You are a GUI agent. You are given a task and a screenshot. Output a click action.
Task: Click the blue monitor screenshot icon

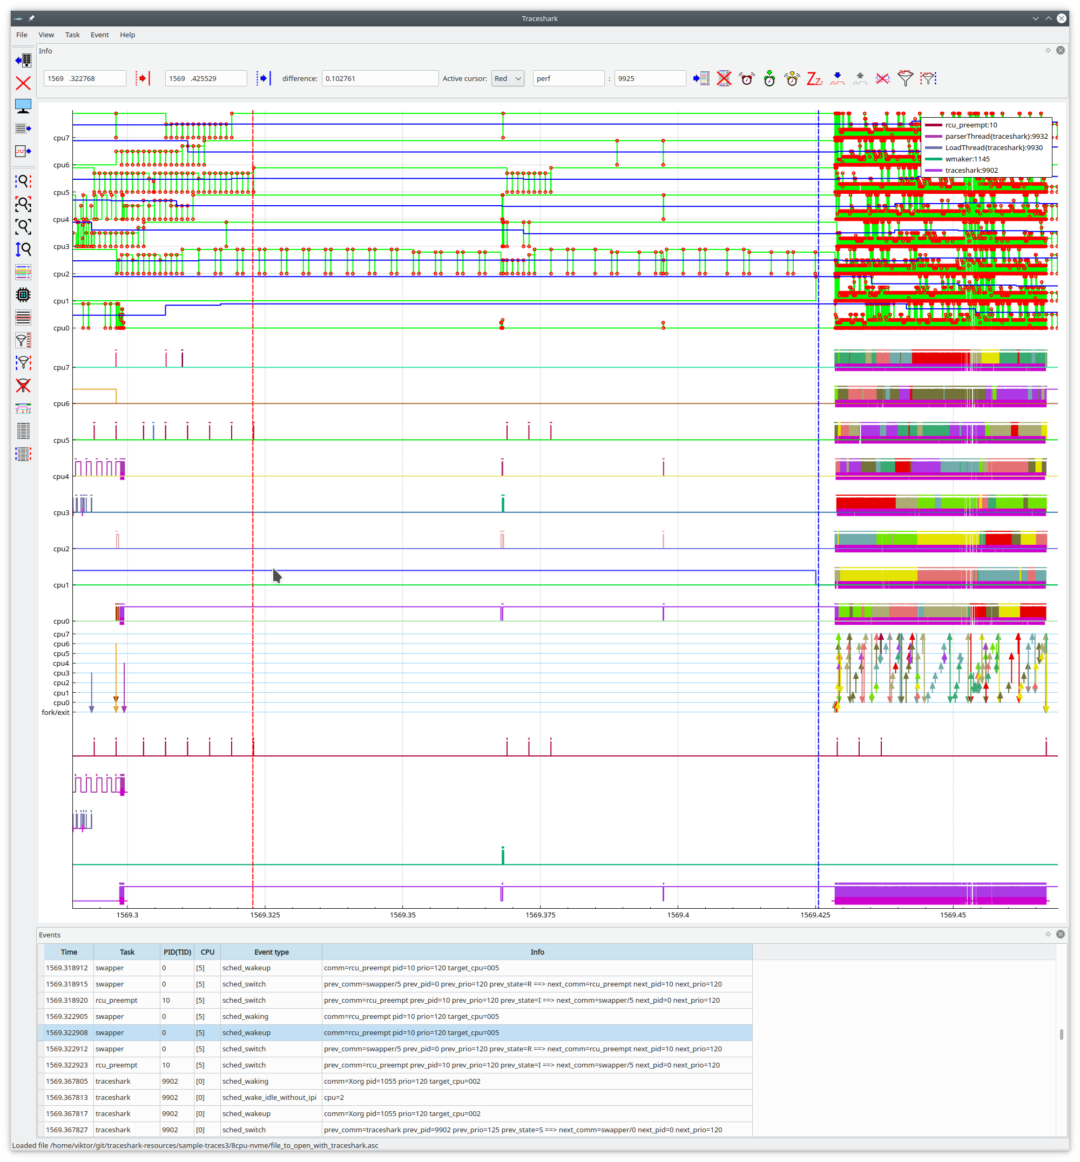coord(23,106)
